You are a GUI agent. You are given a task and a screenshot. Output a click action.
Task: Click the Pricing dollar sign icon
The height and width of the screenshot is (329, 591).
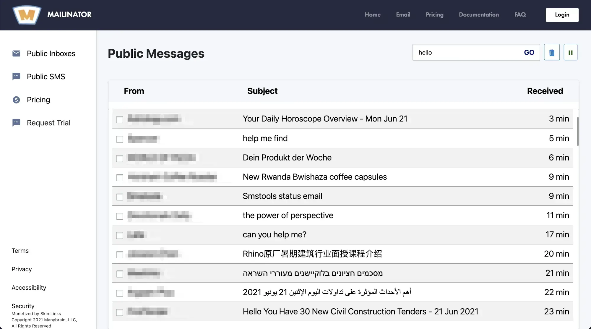[x=16, y=100]
